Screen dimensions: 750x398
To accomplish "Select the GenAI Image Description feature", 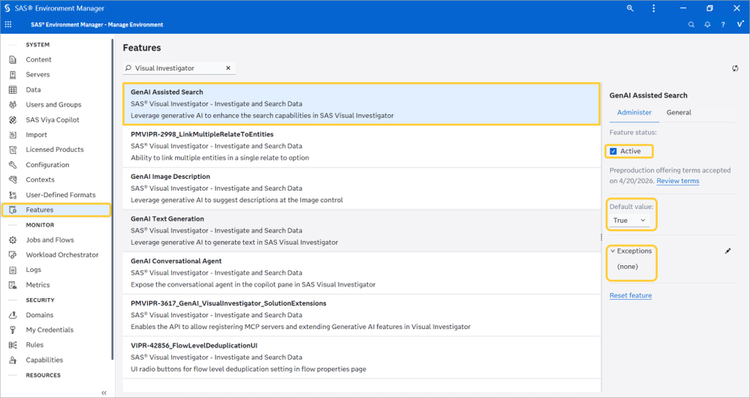I will [x=361, y=188].
